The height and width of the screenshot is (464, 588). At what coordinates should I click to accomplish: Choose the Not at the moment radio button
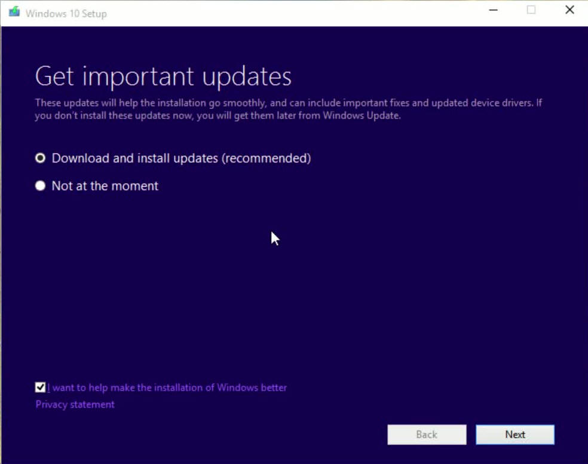tap(40, 186)
